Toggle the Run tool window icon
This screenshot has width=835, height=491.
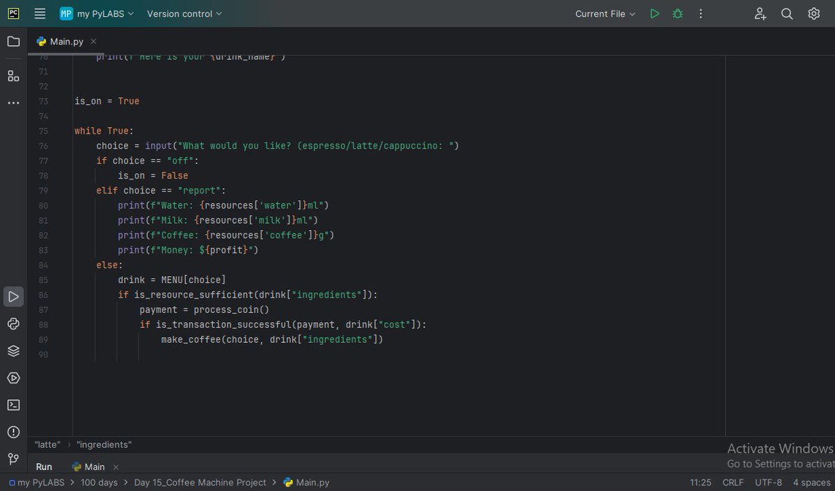13,297
